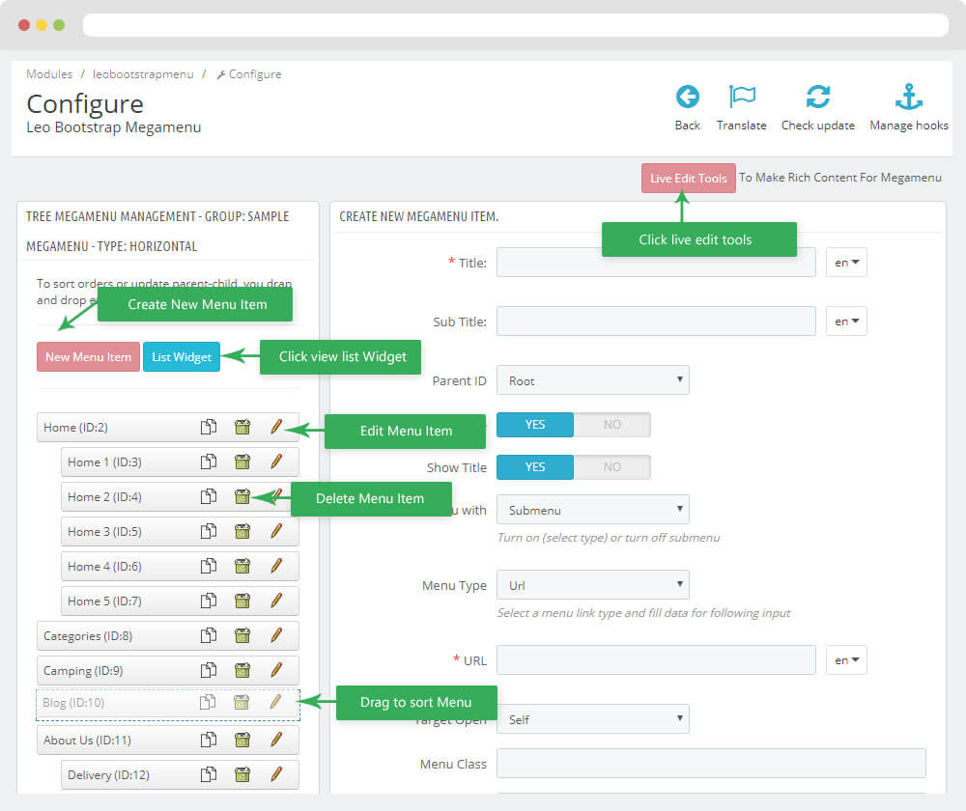Switch Show Title toggle to YES
The width and height of the screenshot is (966, 811).
click(535, 467)
